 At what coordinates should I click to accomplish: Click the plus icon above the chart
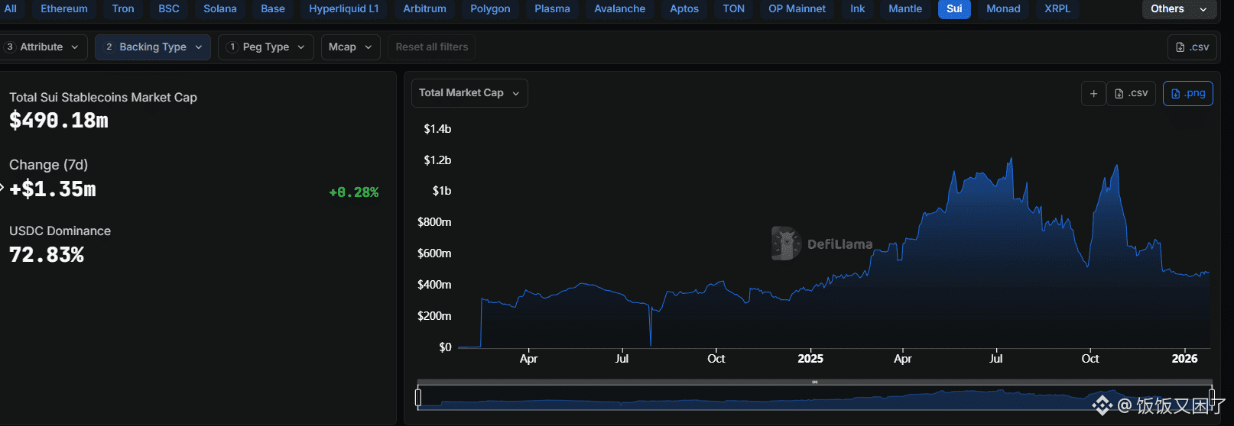coord(1093,93)
